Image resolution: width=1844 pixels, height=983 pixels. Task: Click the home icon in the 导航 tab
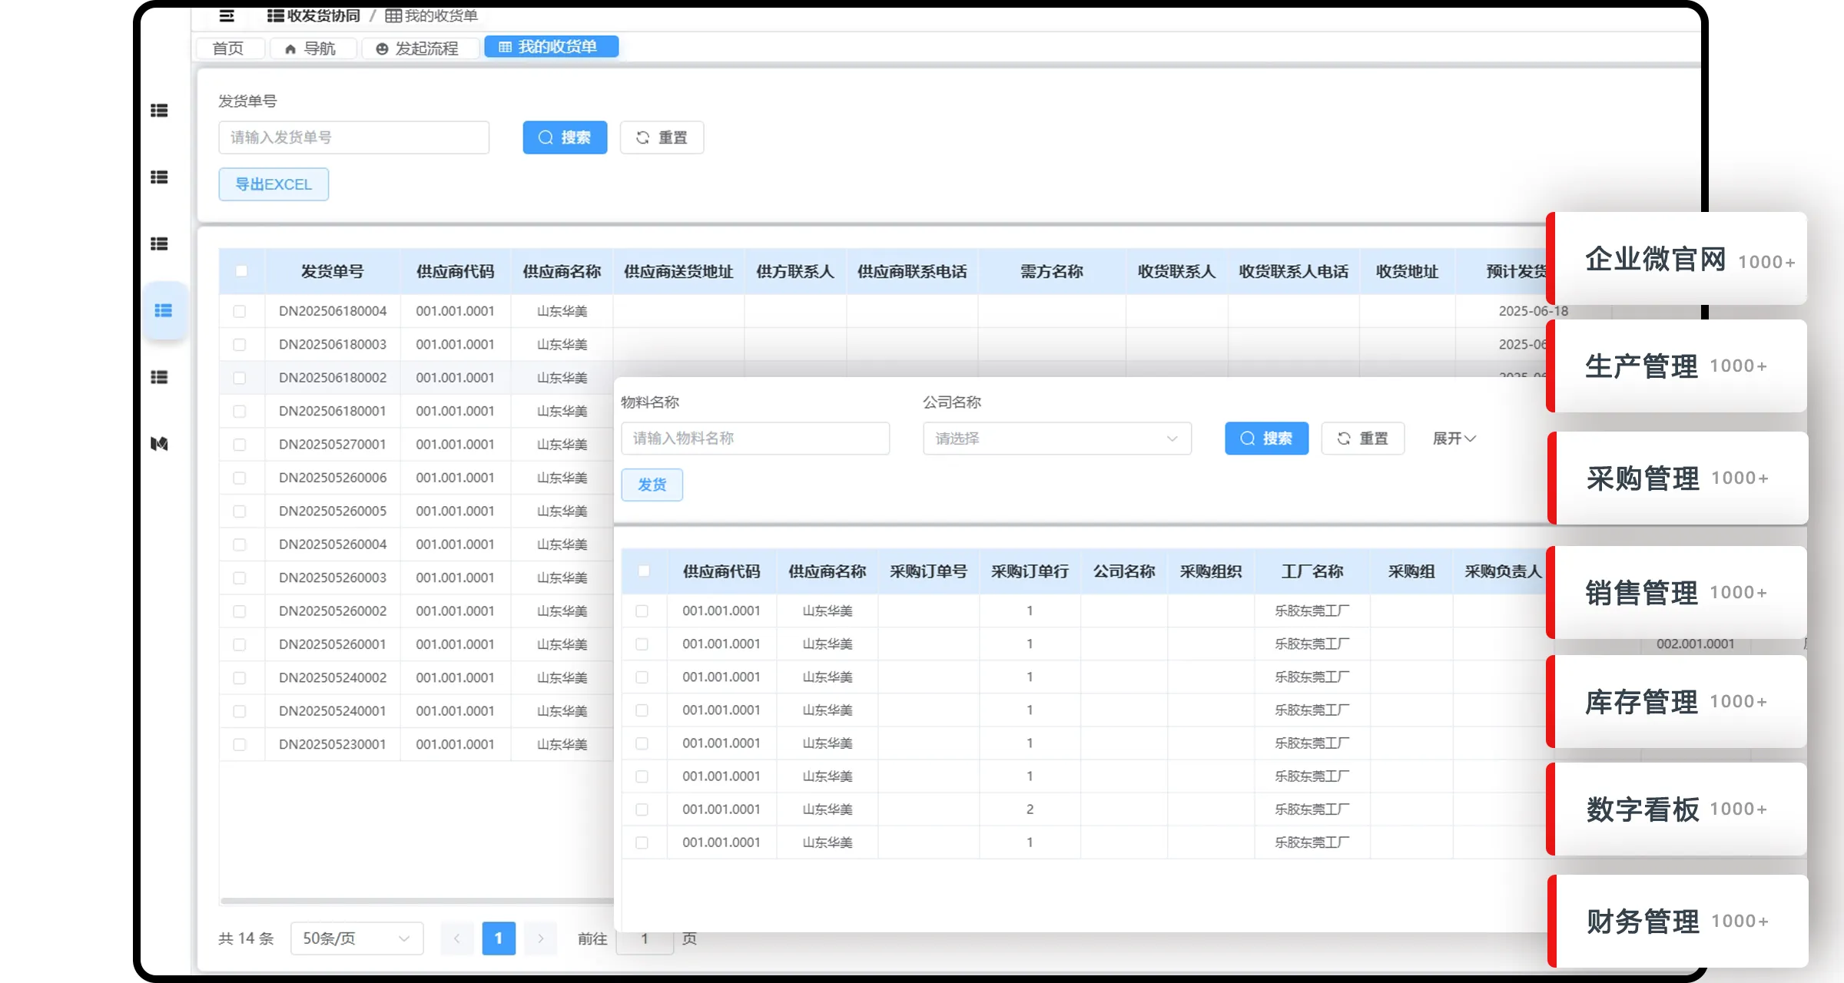(x=290, y=49)
